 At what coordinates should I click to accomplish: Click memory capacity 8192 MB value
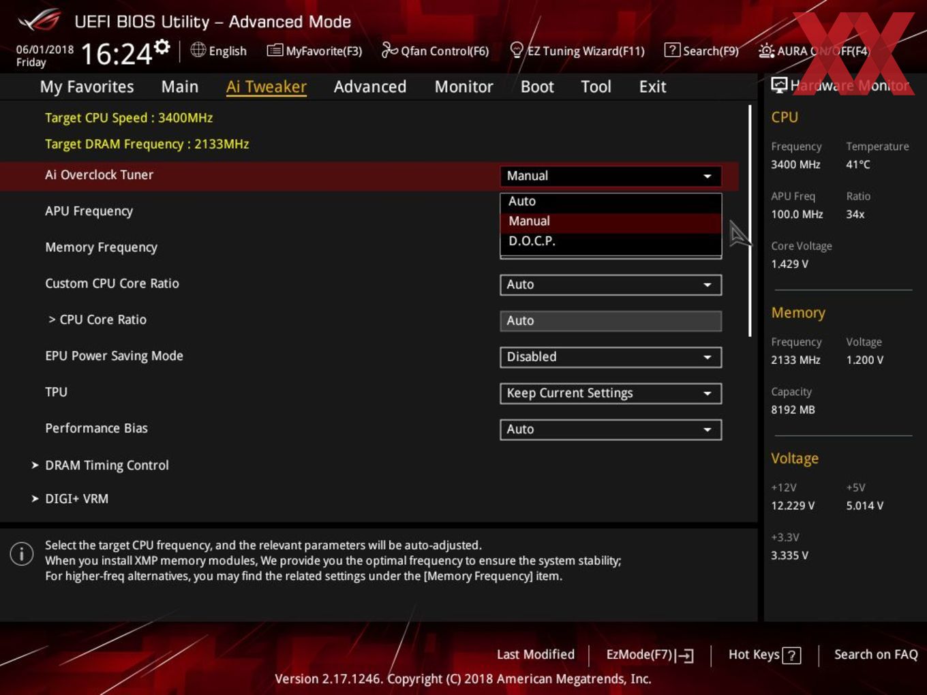tap(793, 410)
